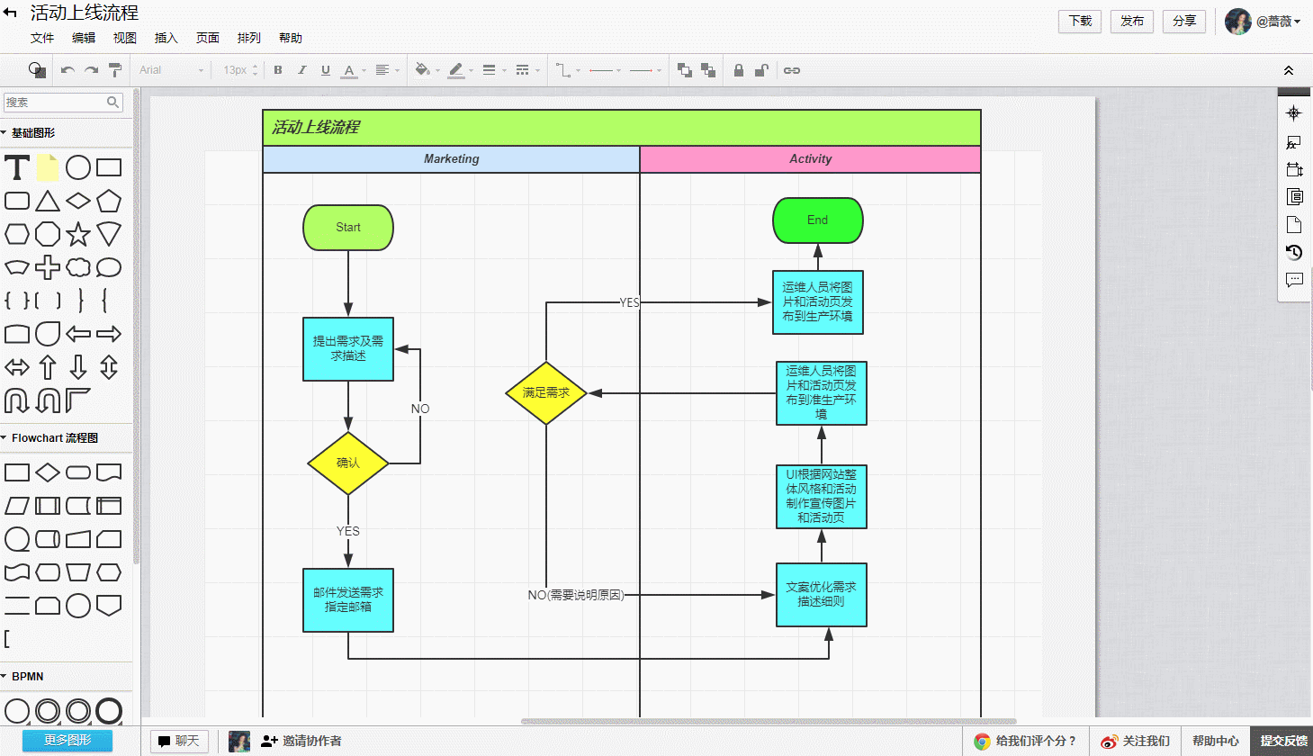Toggle underline text formatting

[x=326, y=70]
